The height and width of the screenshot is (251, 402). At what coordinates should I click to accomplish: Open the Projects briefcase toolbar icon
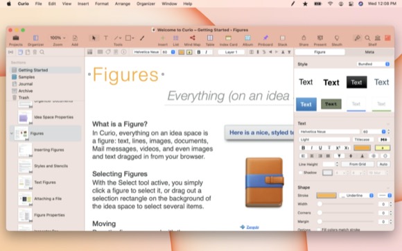coord(16,38)
